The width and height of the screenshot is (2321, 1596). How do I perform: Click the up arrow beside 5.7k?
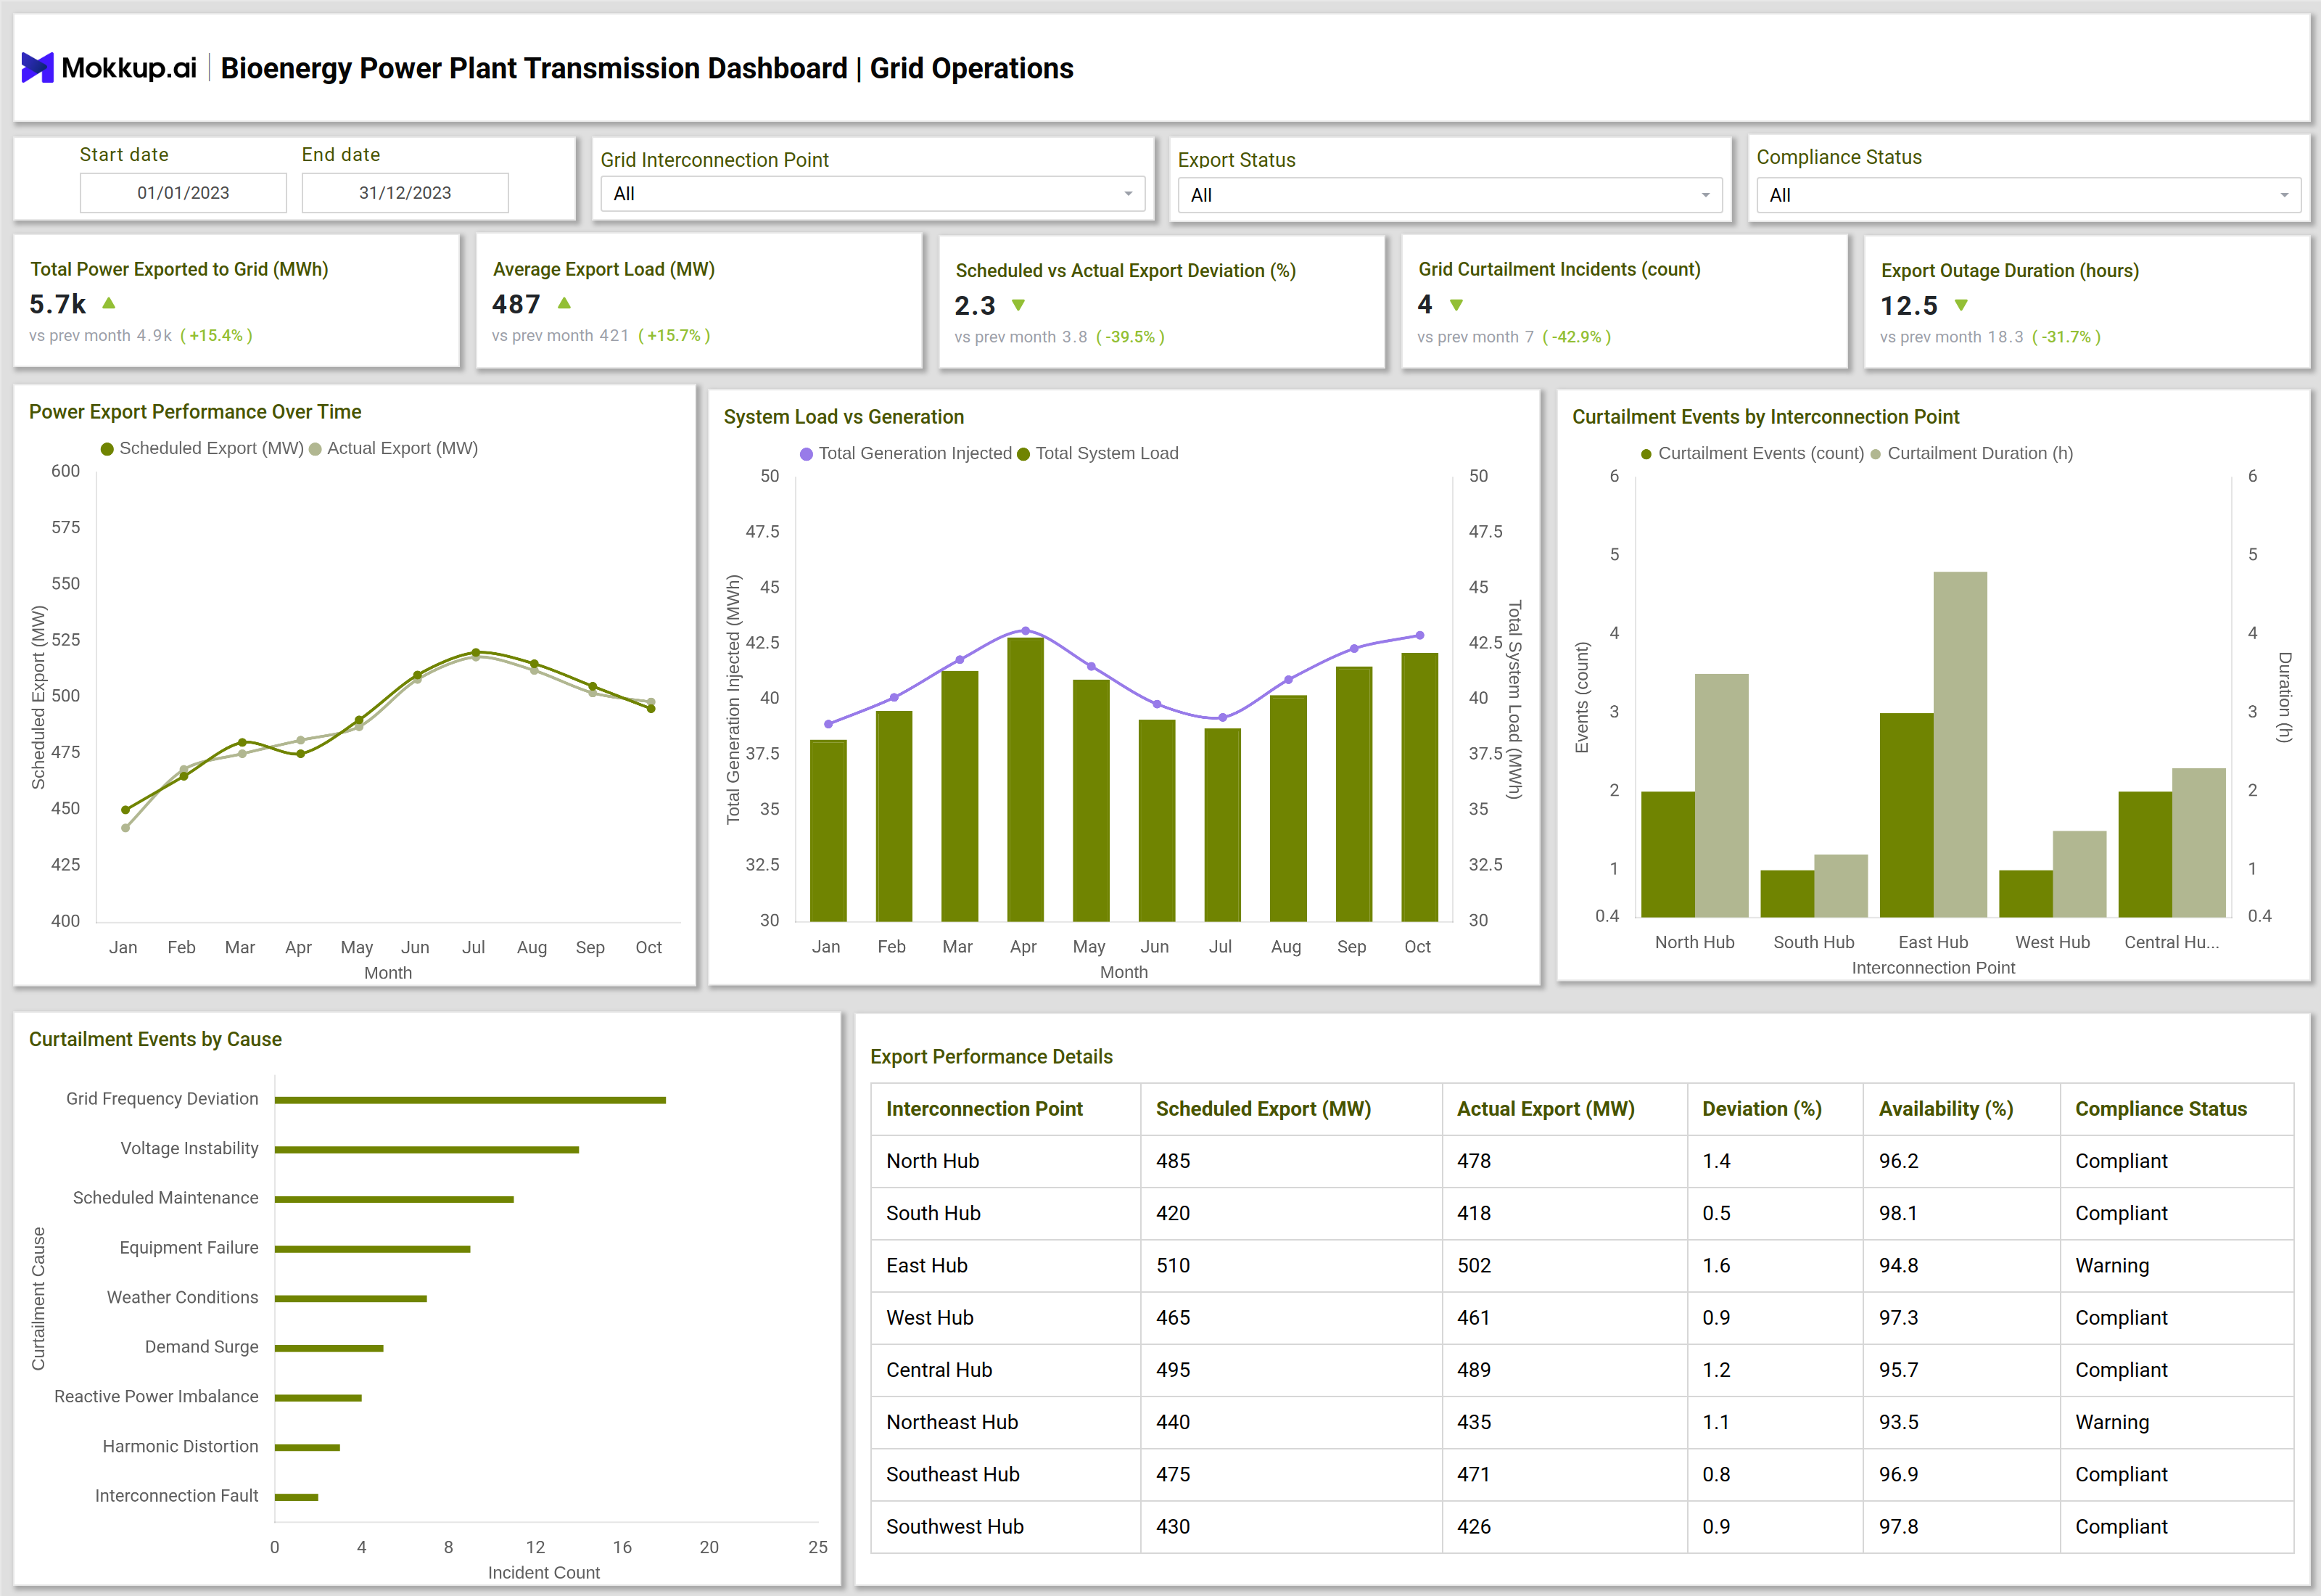pyautogui.click(x=109, y=303)
